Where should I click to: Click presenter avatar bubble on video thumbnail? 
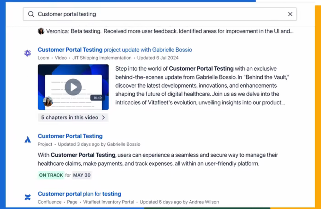pos(48,101)
